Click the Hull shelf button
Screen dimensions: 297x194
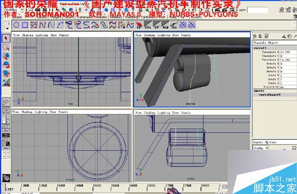pos(165,25)
